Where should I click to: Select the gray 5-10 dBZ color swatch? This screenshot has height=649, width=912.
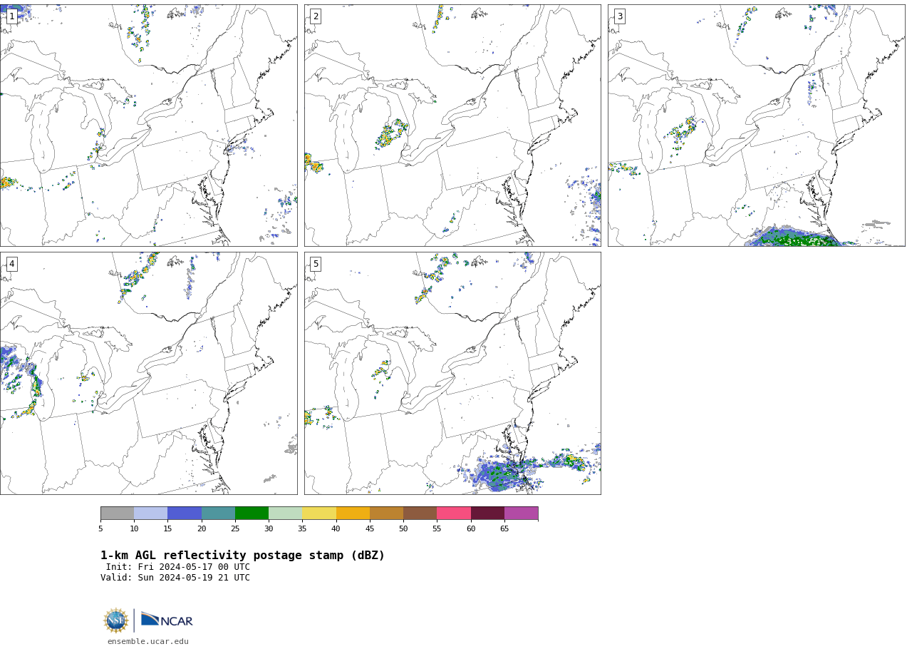117,513
